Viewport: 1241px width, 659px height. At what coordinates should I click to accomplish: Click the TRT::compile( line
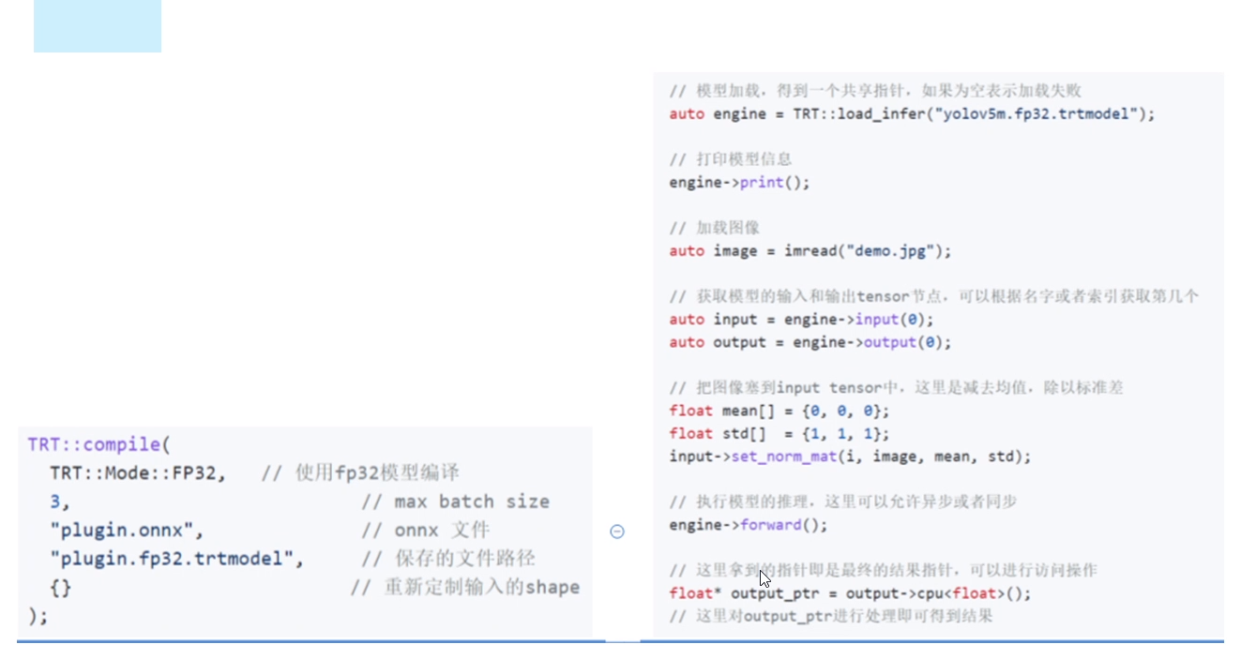[x=99, y=444]
